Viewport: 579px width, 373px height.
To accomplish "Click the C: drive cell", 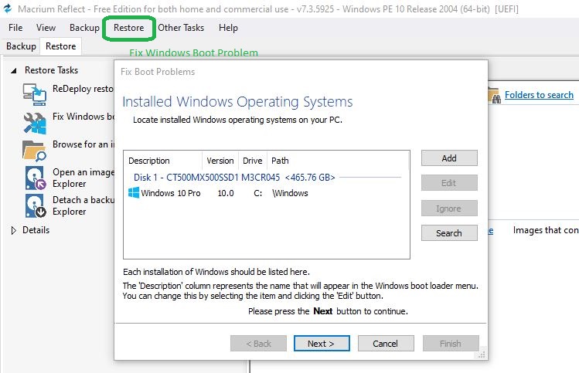I will pos(257,193).
